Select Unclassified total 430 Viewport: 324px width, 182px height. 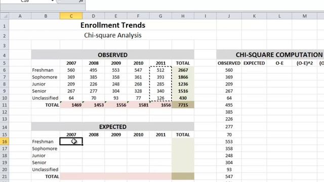coord(183,98)
